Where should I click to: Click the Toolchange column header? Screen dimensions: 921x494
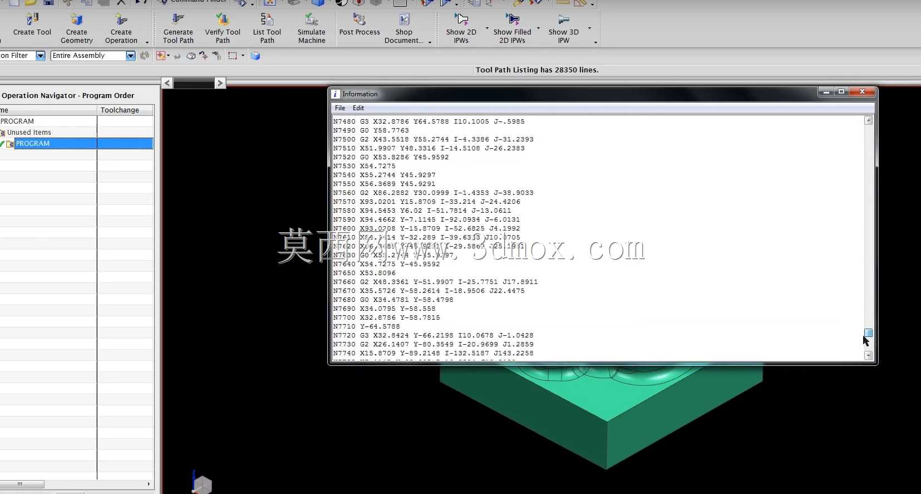(x=125, y=110)
